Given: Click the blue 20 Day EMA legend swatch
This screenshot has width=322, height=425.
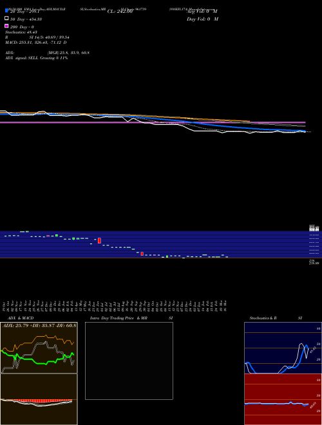Looking at the screenshot, I should pos(6,11).
